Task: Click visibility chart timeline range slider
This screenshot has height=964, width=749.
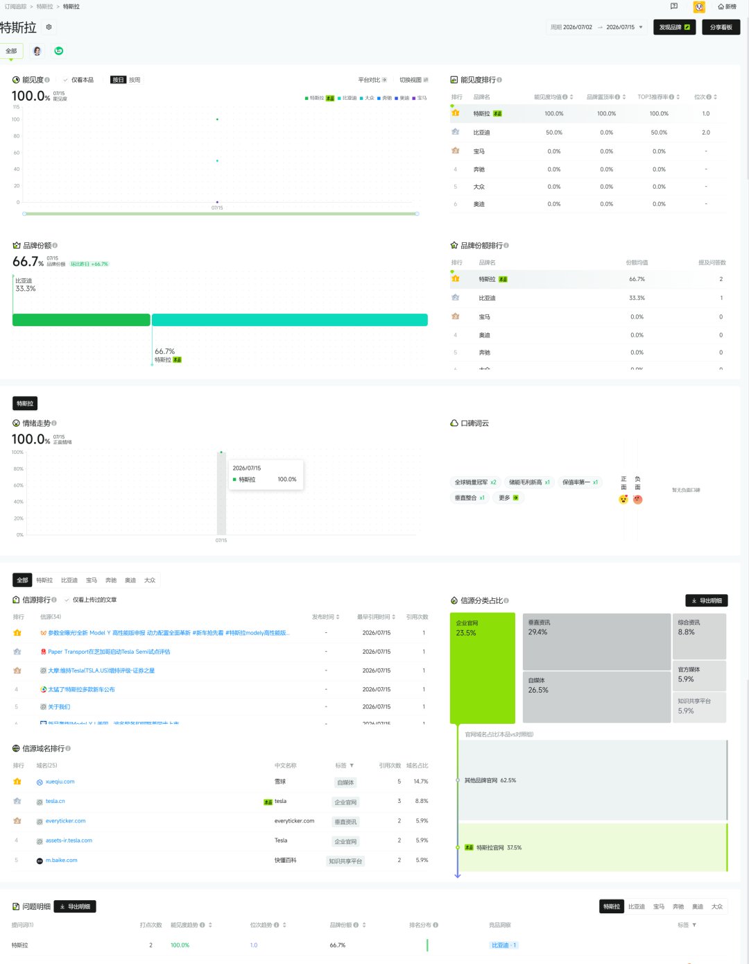Action: pos(221,214)
